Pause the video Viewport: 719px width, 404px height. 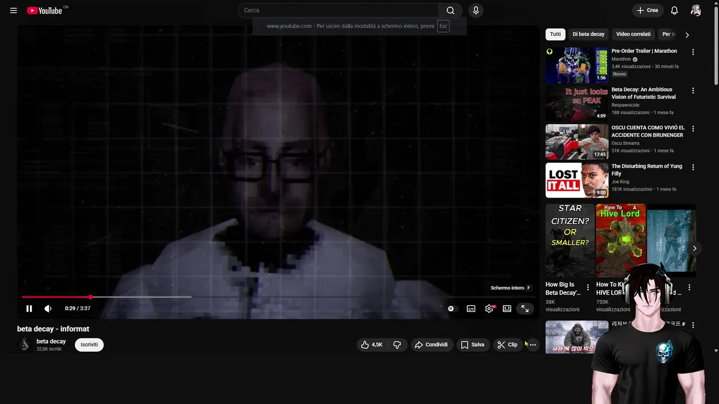tap(29, 309)
